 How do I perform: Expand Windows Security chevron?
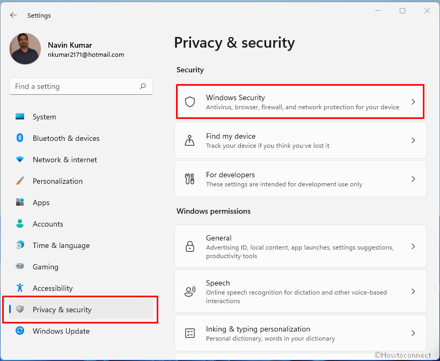pos(413,102)
